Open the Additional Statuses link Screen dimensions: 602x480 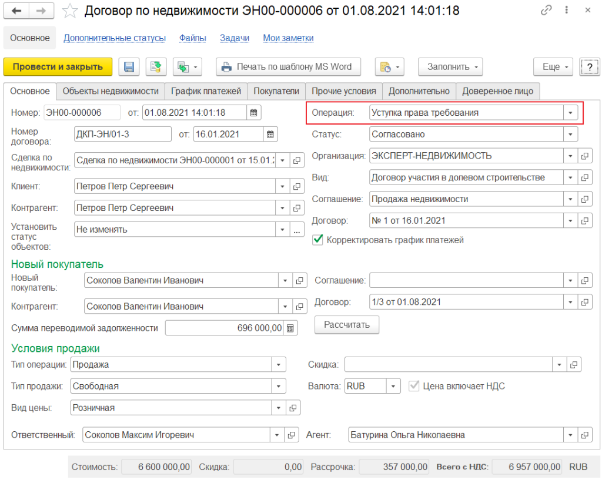click(x=115, y=38)
